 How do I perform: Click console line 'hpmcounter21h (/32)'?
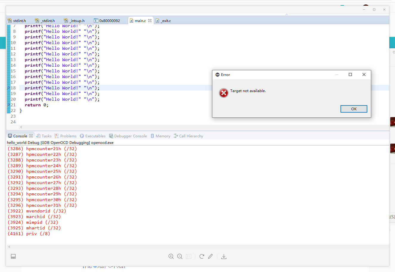coord(42,149)
